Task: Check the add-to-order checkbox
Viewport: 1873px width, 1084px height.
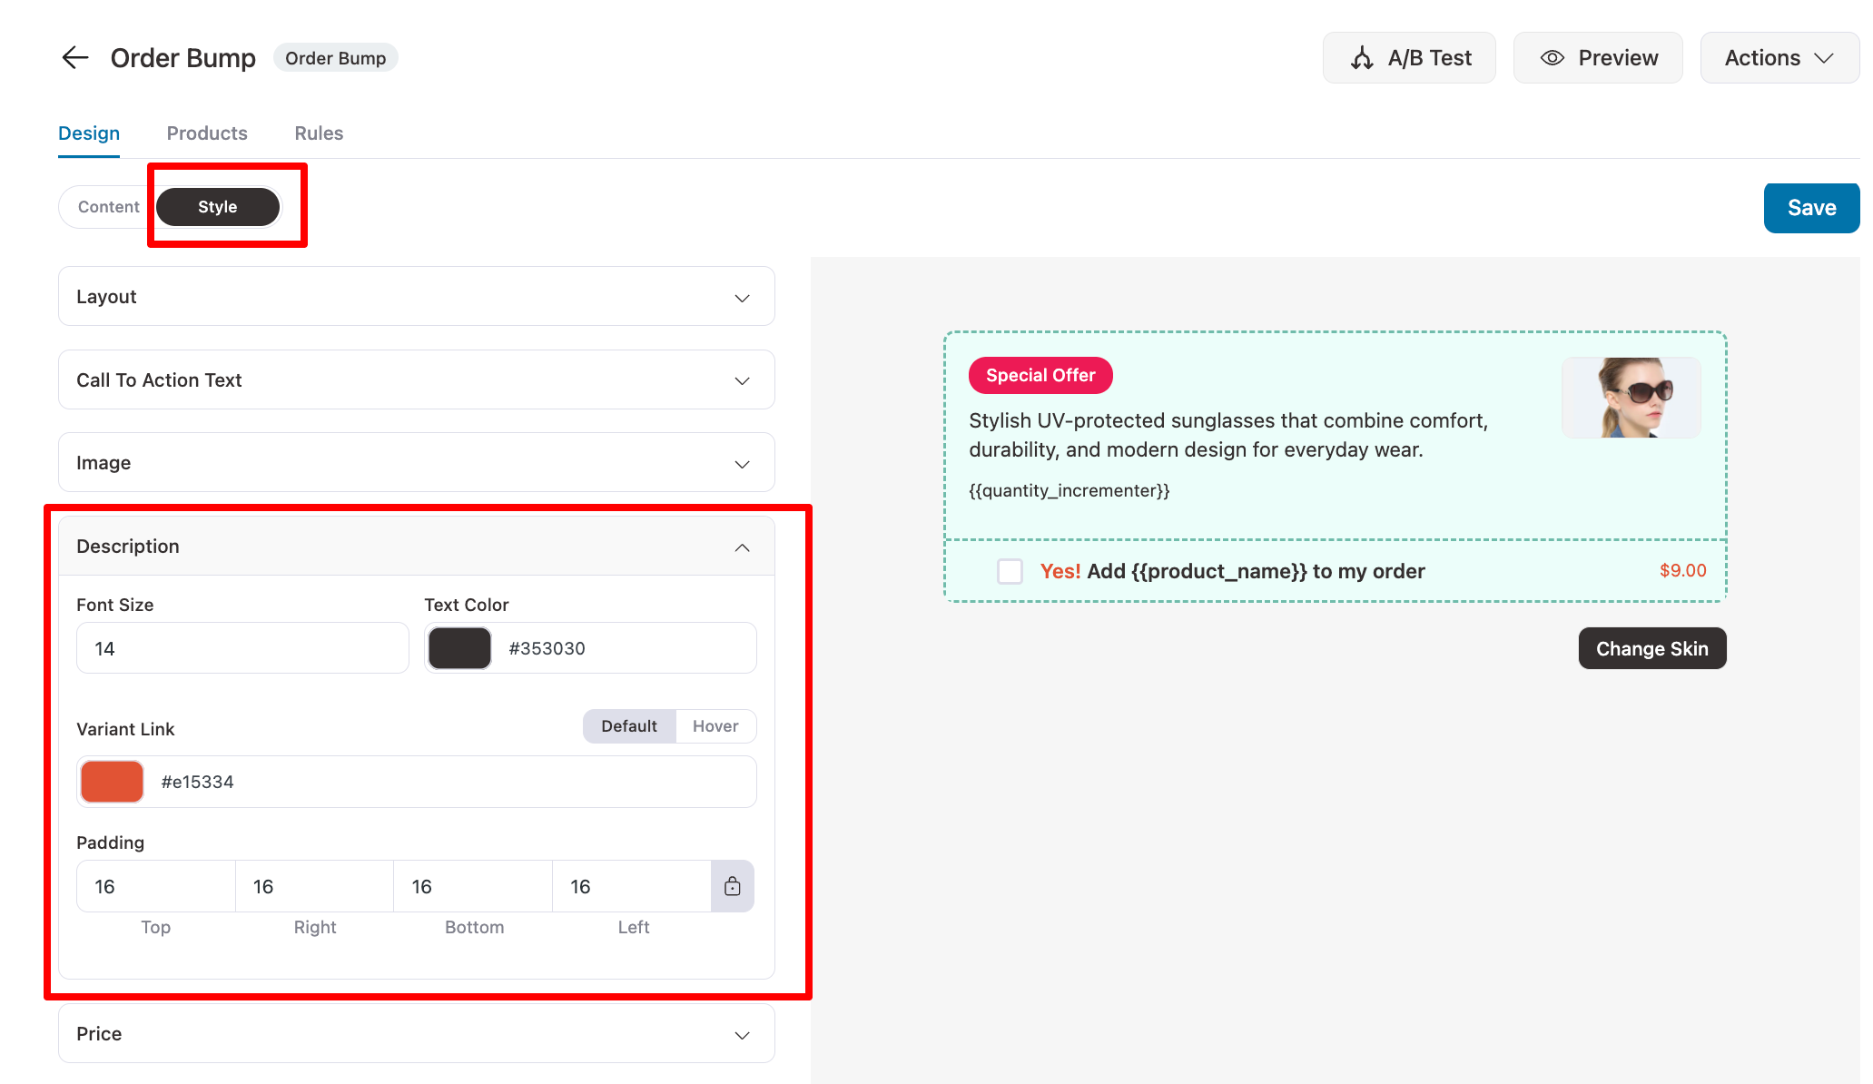Action: coord(1010,571)
